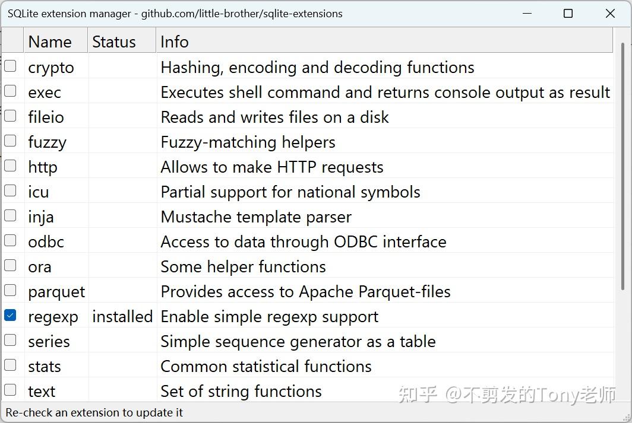Enable the odbc extension

[10, 240]
